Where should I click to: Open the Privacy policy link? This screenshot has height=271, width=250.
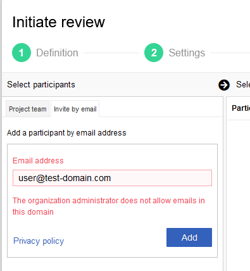point(39,241)
